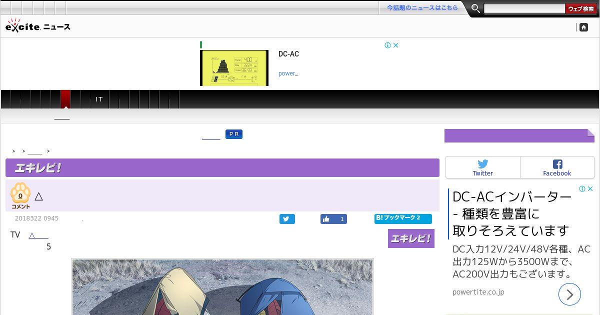
Task: Open the △ link in article text
Action: (x=38, y=235)
